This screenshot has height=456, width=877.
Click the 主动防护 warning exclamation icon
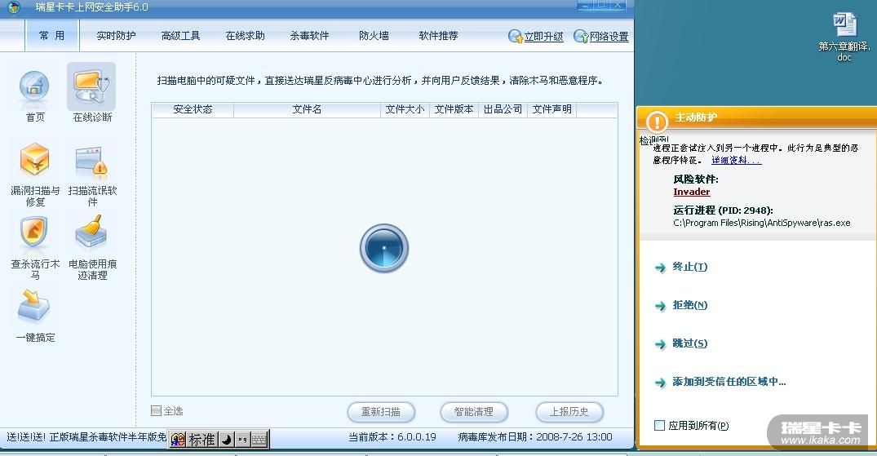658,122
